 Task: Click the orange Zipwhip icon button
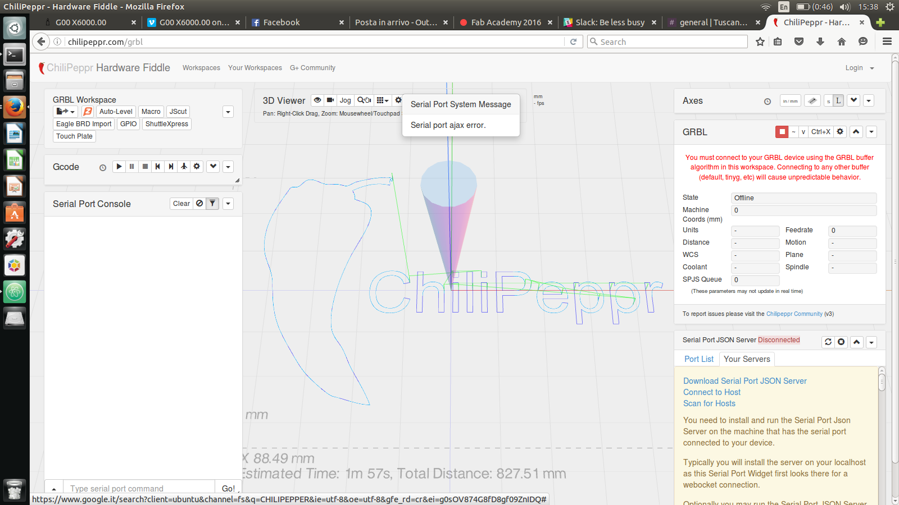tap(88, 112)
